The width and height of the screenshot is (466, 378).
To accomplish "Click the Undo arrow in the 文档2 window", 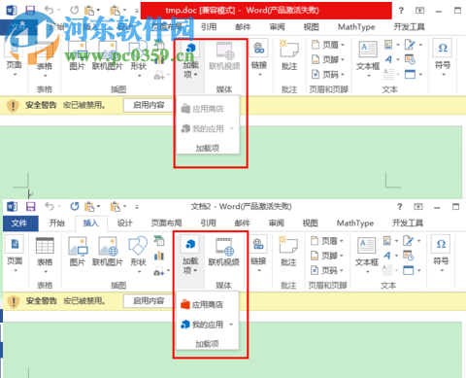I will click(50, 206).
